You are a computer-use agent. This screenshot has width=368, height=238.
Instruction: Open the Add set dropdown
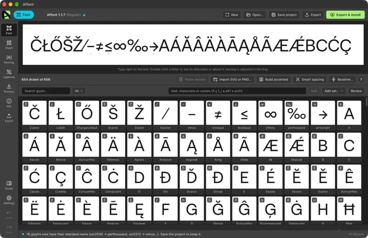click(334, 91)
